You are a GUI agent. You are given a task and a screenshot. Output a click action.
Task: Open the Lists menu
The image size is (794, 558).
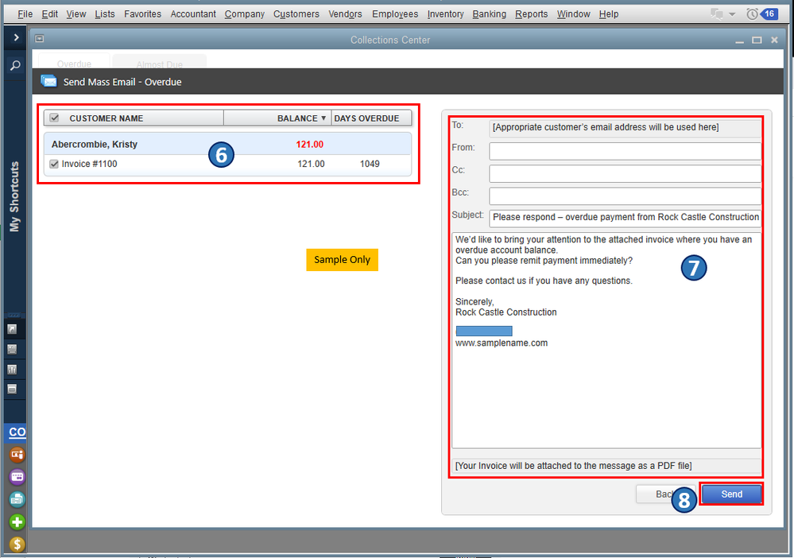pos(105,14)
